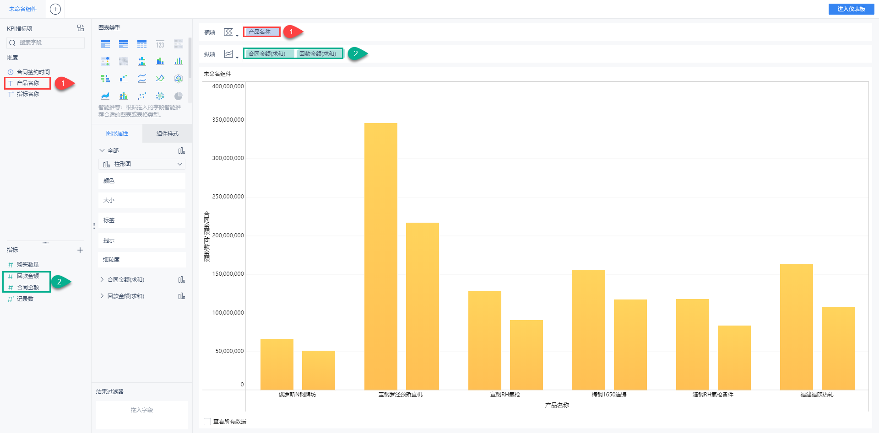Expand the 回款金额(求和) properties section
The image size is (879, 433).
tap(102, 296)
